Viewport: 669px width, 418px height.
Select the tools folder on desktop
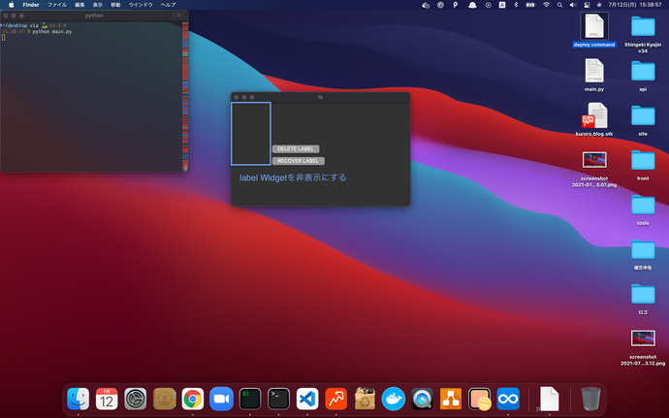pyautogui.click(x=643, y=209)
